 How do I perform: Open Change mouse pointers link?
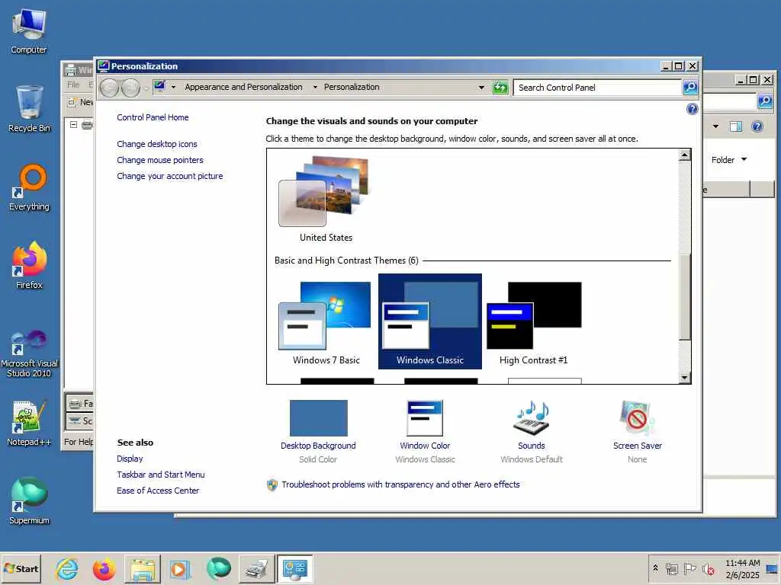160,160
